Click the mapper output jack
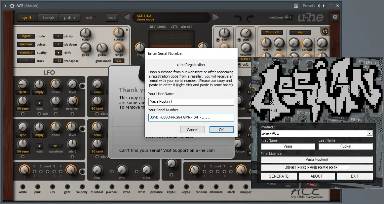 tap(246, 187)
